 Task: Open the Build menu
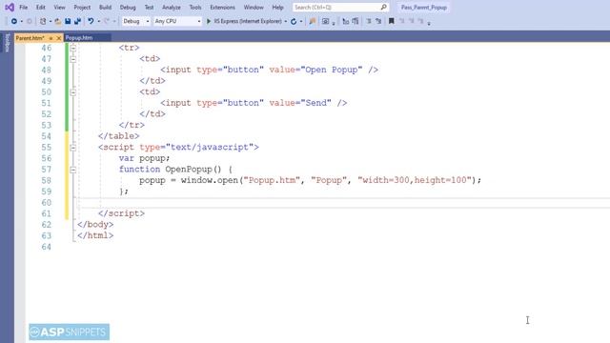105,8
